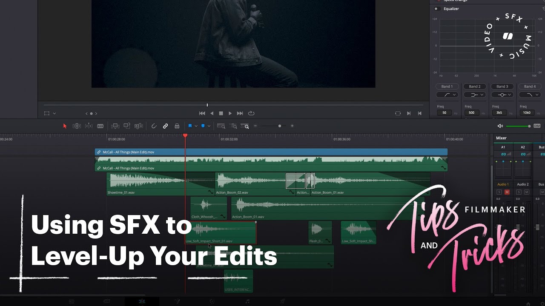Screen dimensions: 545x306
Task: Adjust the timeline zoom slider handle
Action: coord(280,126)
